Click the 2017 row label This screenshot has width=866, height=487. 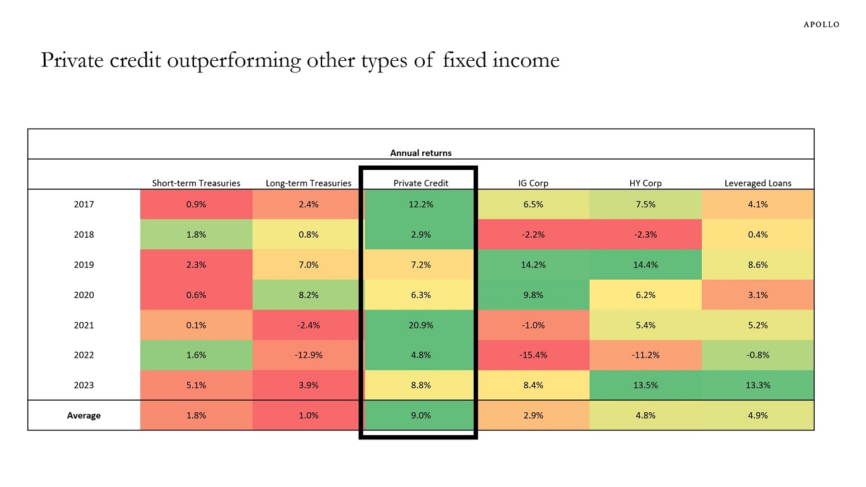84,204
